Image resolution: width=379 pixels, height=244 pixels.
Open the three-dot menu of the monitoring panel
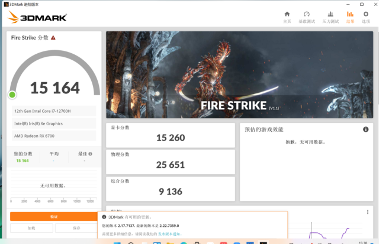pos(368,212)
